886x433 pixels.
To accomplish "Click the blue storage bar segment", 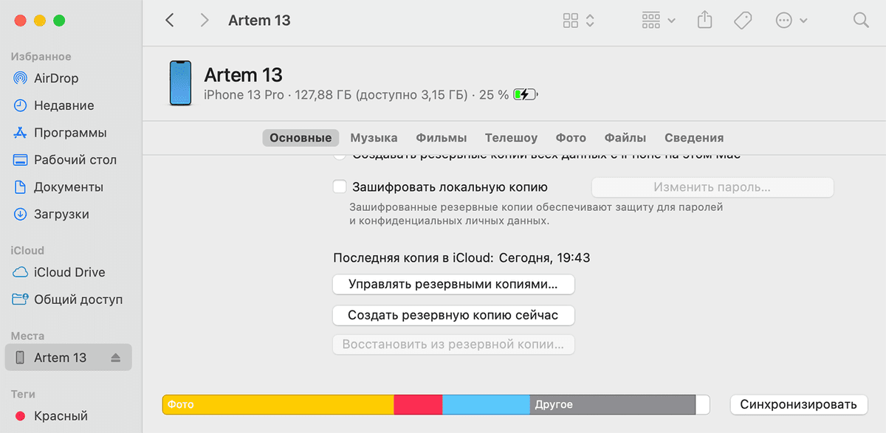I will point(486,404).
